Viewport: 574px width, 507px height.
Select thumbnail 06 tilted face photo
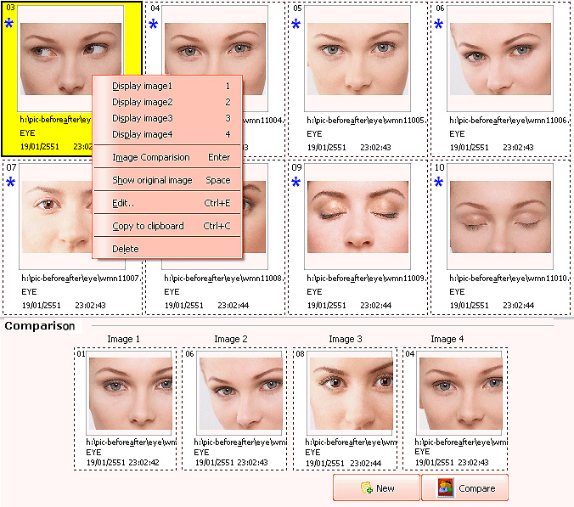coord(500,59)
